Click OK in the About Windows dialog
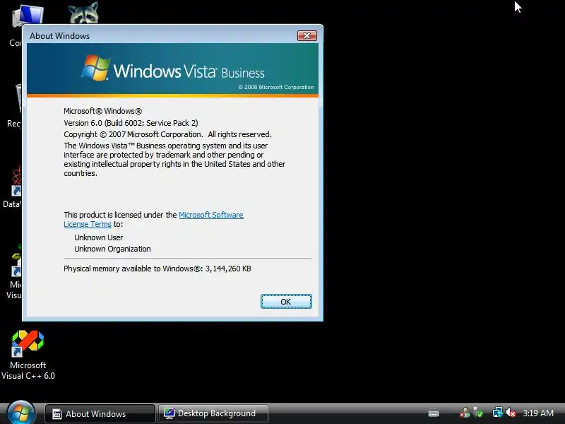 click(286, 302)
